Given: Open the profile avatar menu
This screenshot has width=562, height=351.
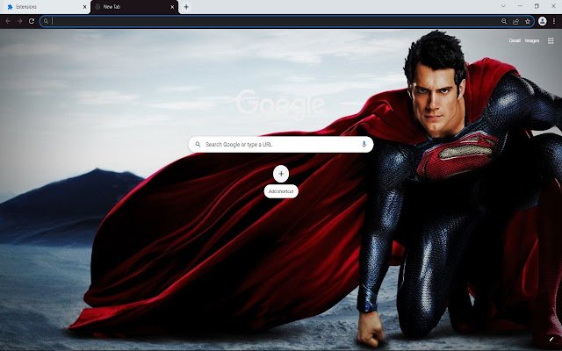Looking at the screenshot, I should [x=543, y=21].
